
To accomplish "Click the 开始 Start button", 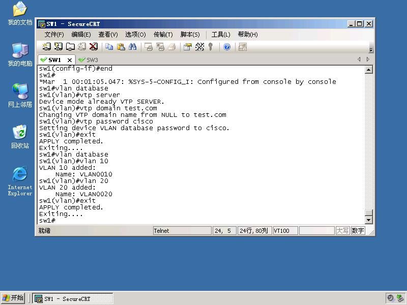I will pyautogui.click(x=13, y=298).
